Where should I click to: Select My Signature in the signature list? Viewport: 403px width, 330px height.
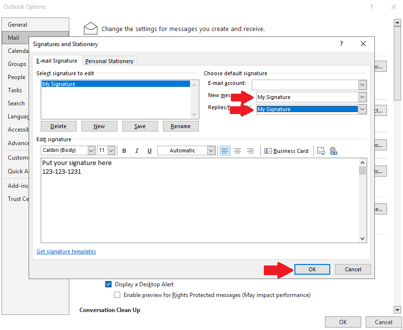tap(115, 84)
